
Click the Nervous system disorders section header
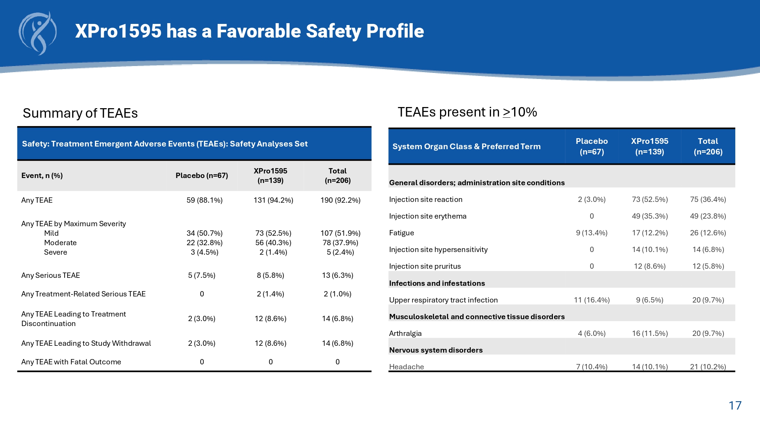[436, 350]
